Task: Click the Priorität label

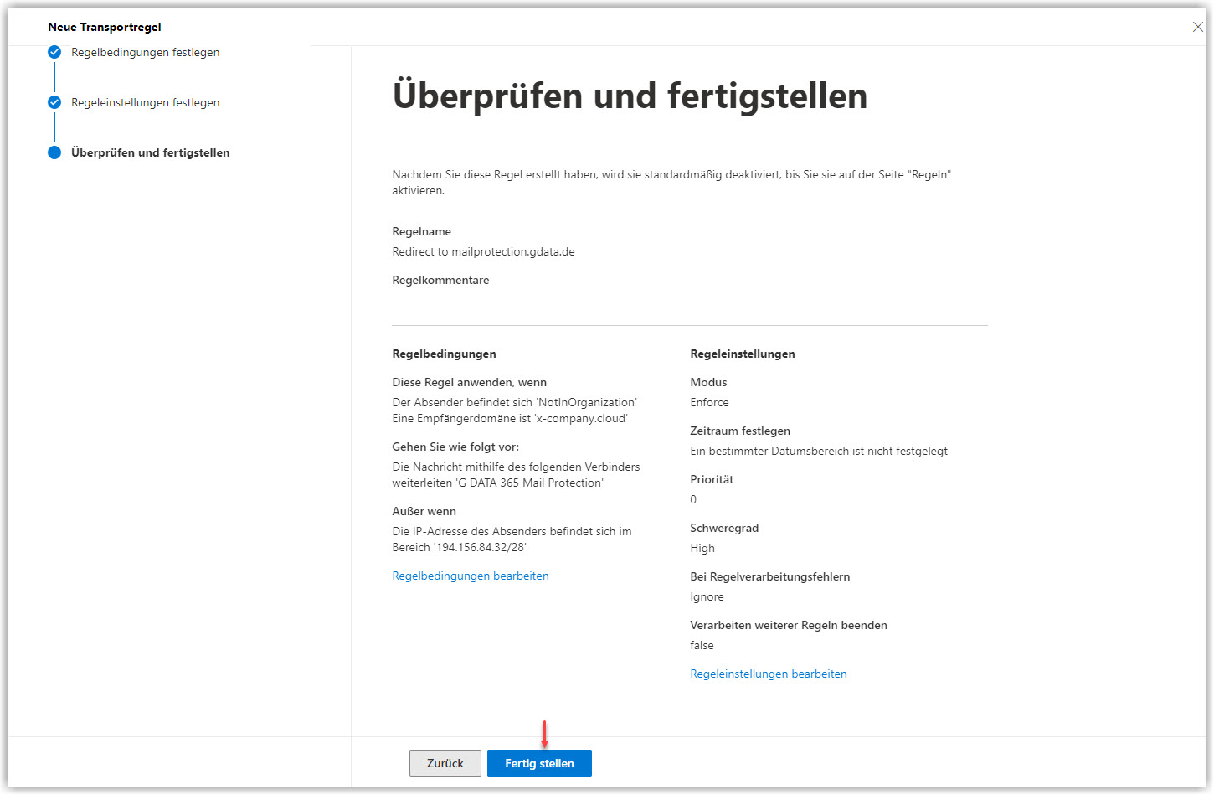Action: coord(712,479)
